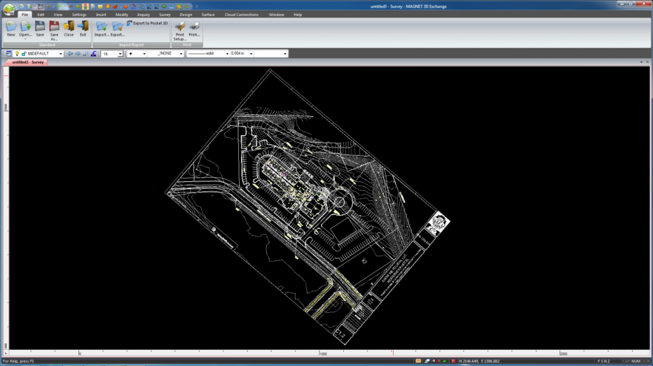Click the Save As icon

(x=54, y=27)
